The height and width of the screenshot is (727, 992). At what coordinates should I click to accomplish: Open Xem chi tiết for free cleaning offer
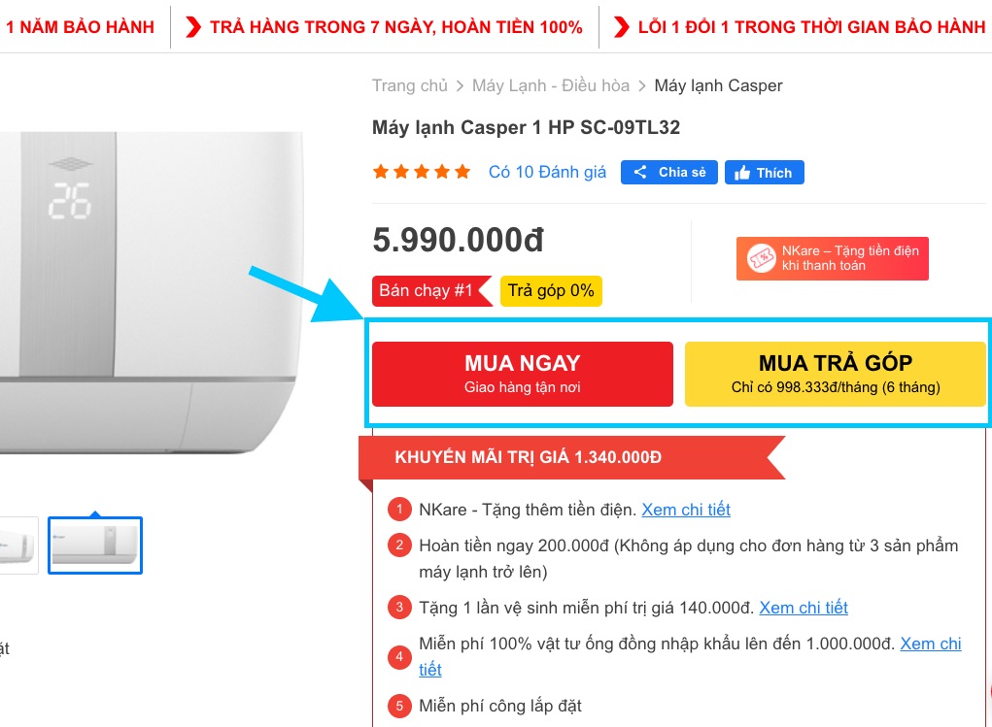[803, 608]
